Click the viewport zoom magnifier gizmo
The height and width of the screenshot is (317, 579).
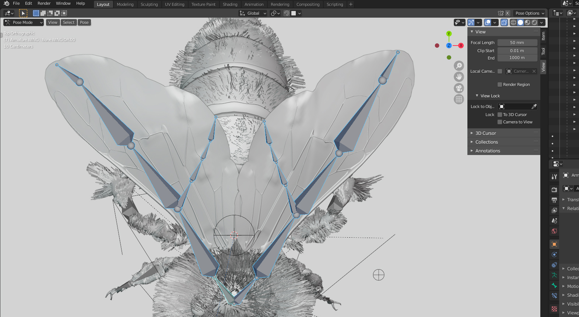click(x=459, y=66)
